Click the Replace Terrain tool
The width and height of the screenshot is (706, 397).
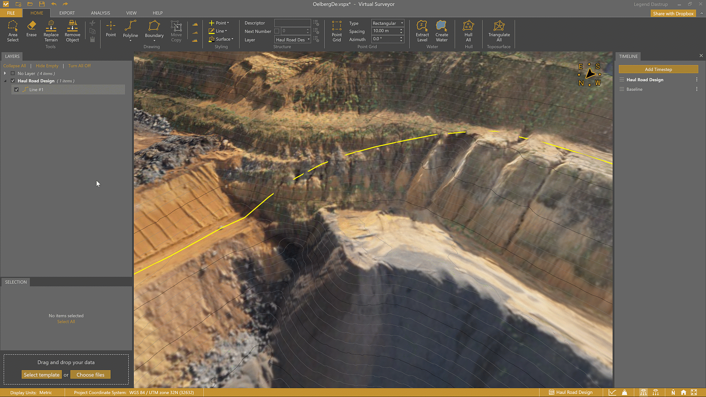(51, 31)
